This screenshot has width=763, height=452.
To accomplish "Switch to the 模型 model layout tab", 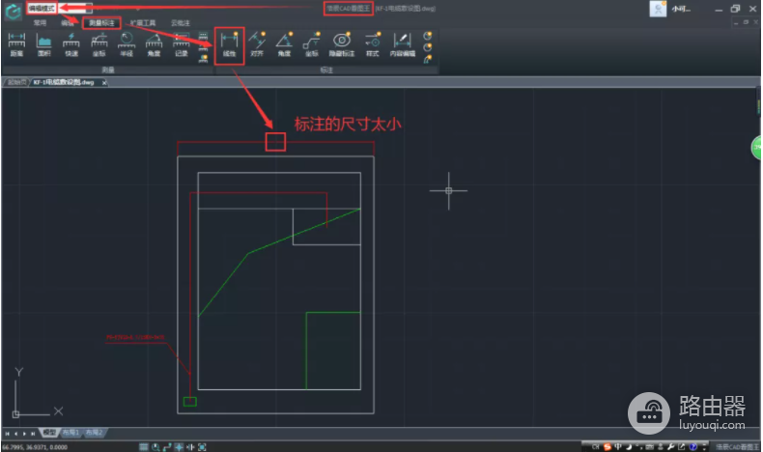I will 49,432.
